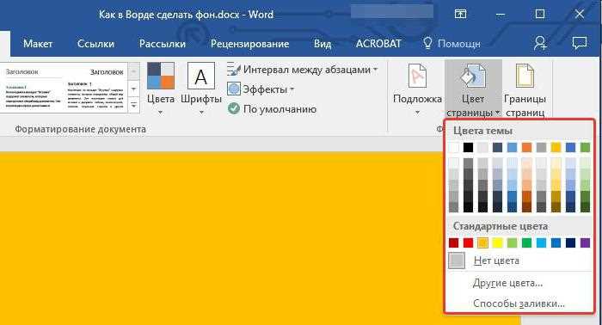Pick dark red standard color swatch
The height and width of the screenshot is (325, 602).
[x=453, y=242]
